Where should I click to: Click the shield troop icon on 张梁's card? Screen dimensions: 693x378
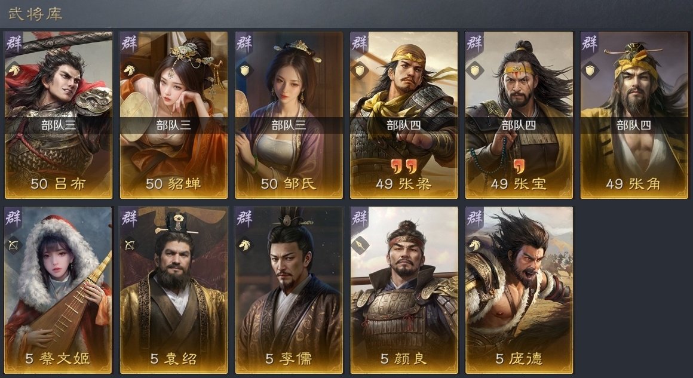[x=360, y=70]
